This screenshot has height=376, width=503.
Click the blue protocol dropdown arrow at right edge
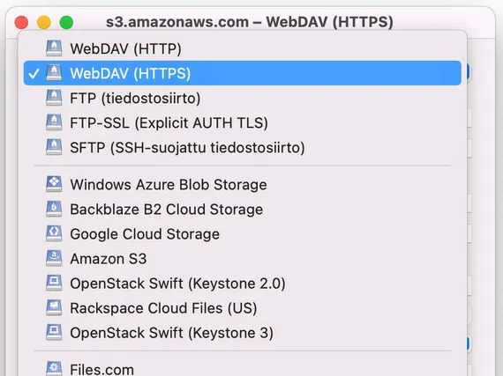(x=468, y=72)
